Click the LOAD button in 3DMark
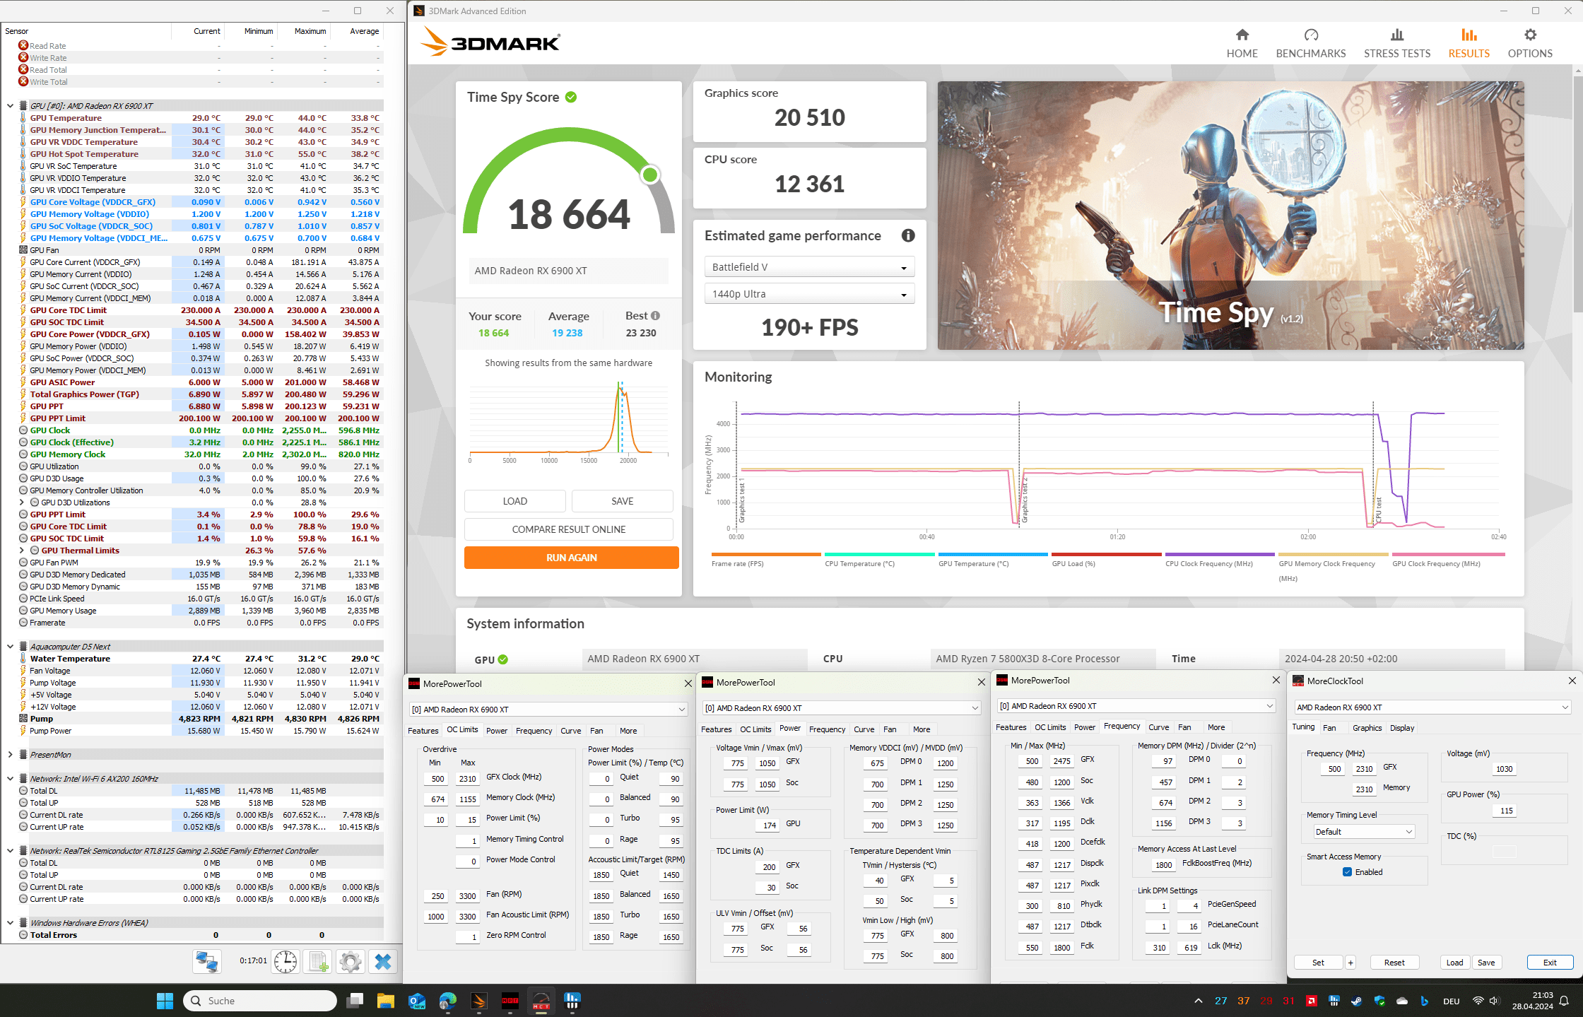Image resolution: width=1583 pixels, height=1017 pixels. click(514, 501)
